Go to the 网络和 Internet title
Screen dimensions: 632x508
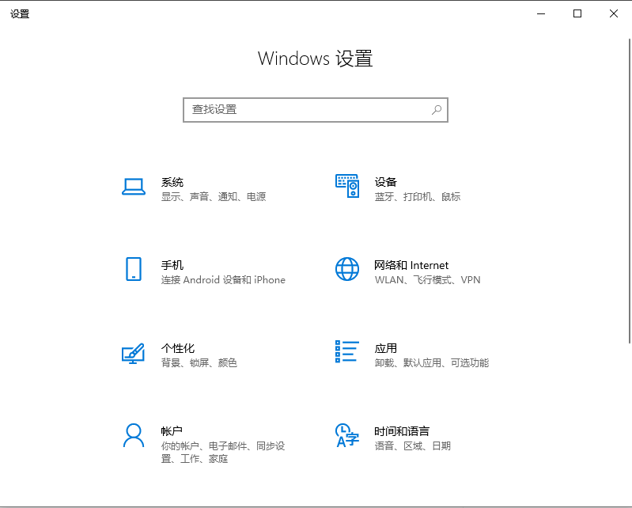point(411,265)
